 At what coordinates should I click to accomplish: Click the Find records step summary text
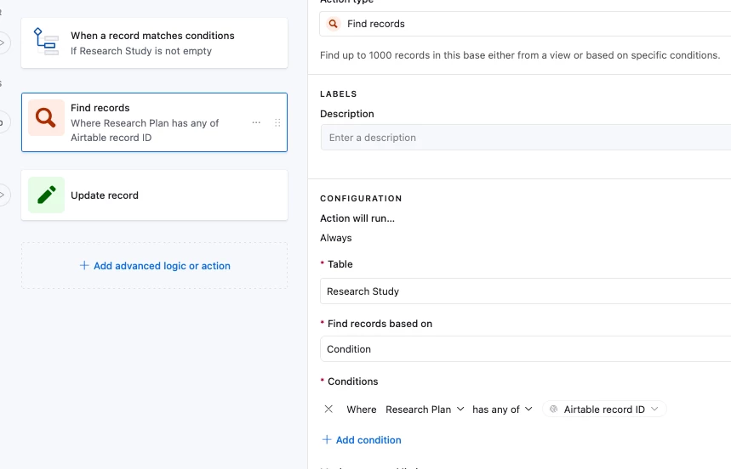(145, 130)
